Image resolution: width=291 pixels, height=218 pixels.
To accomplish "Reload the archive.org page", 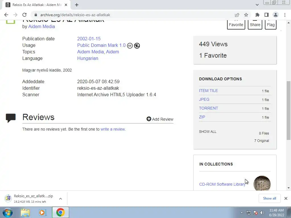I will (24, 15).
